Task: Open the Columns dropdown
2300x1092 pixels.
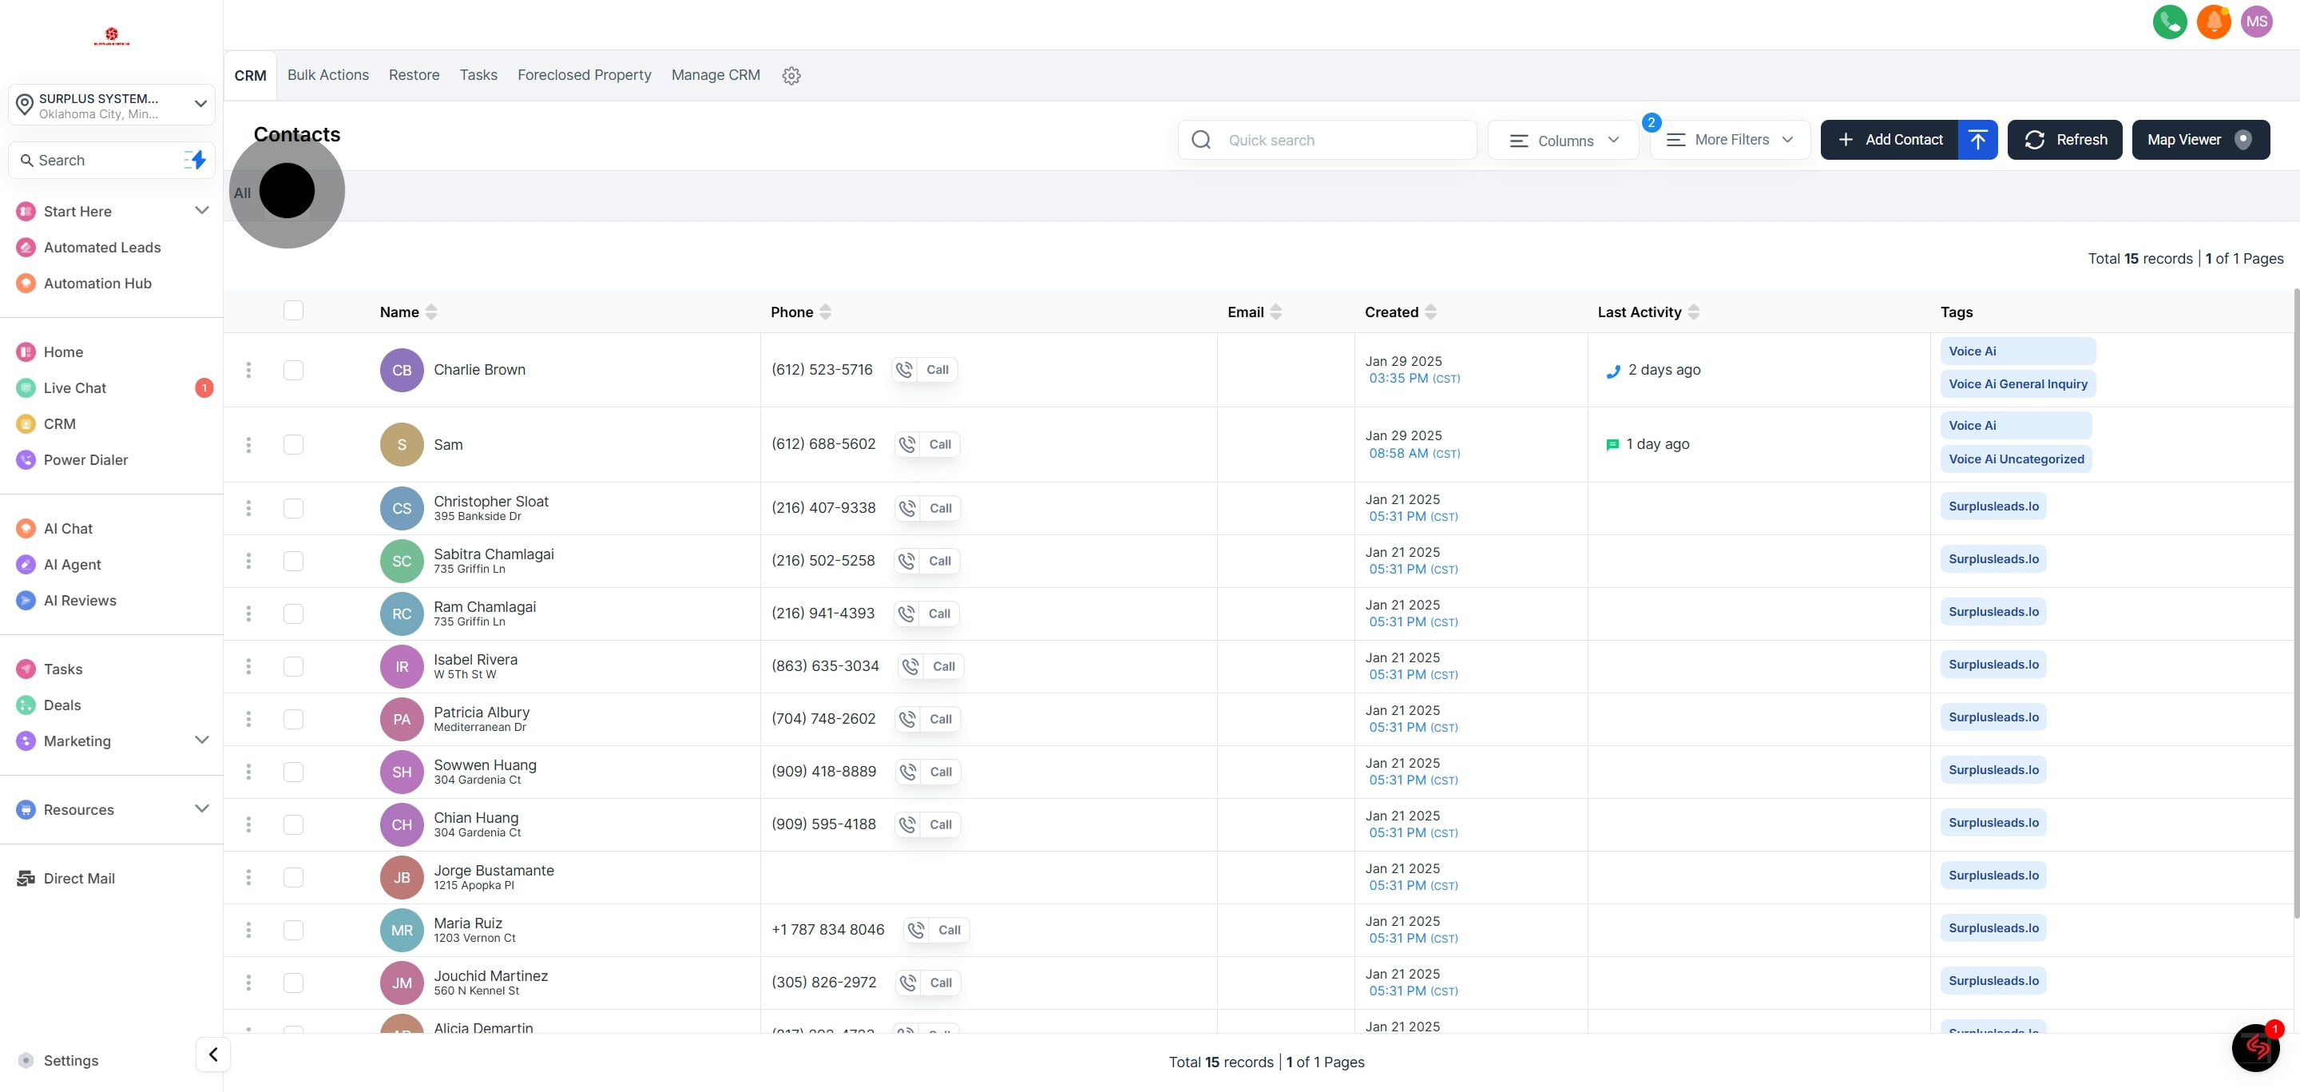Action: click(1563, 140)
